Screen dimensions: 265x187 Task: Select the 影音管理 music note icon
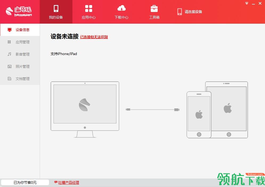[x=9, y=54]
